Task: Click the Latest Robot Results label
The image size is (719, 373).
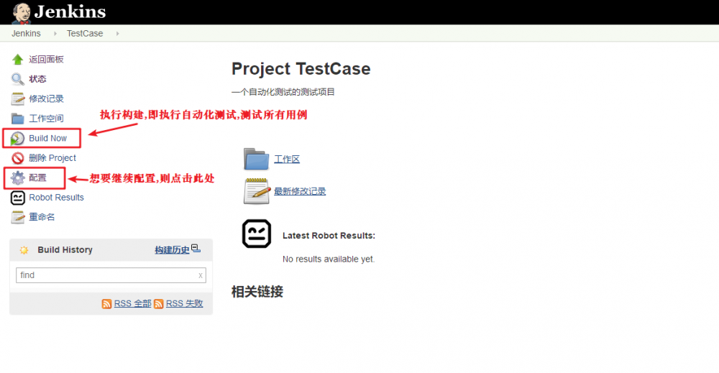Action: (x=329, y=236)
